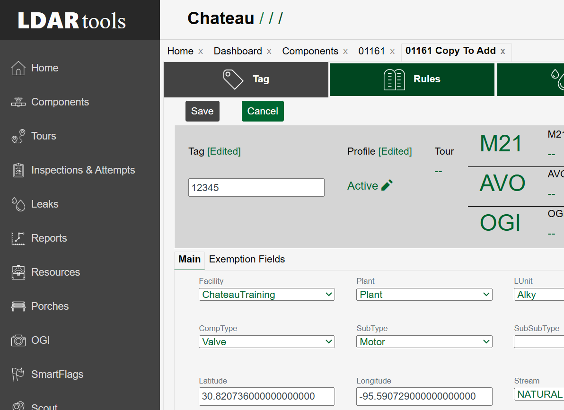Click the green Cancel button
The image size is (564, 410).
point(263,111)
